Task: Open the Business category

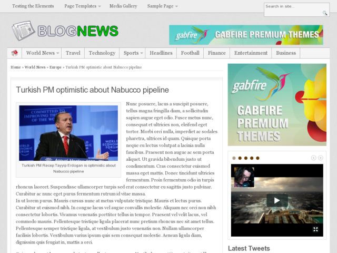Action: pyautogui.click(x=286, y=53)
